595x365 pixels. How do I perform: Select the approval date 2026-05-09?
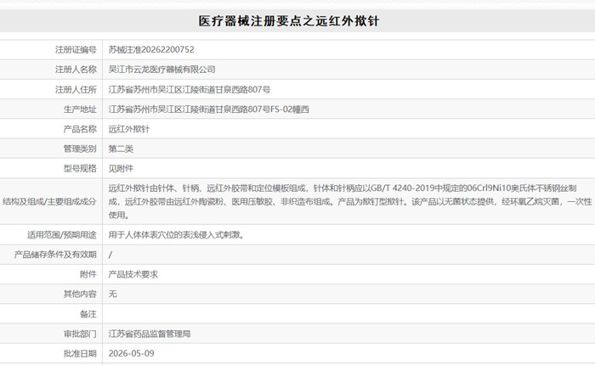131,353
